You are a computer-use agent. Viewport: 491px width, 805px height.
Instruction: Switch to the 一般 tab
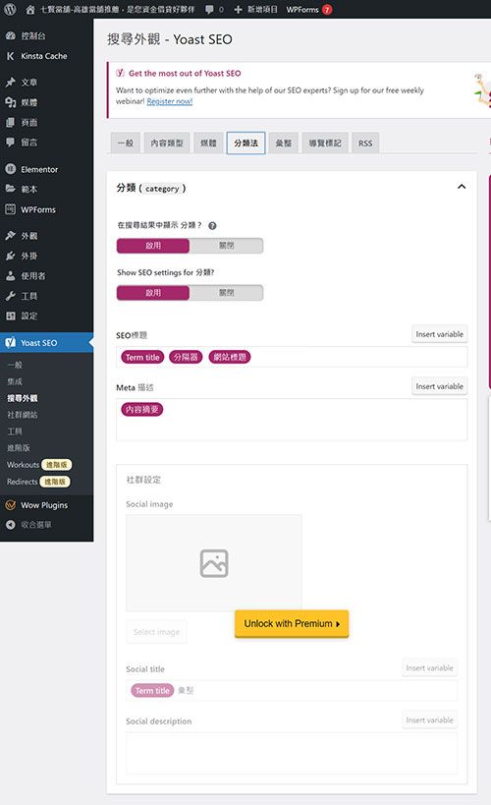tap(125, 143)
